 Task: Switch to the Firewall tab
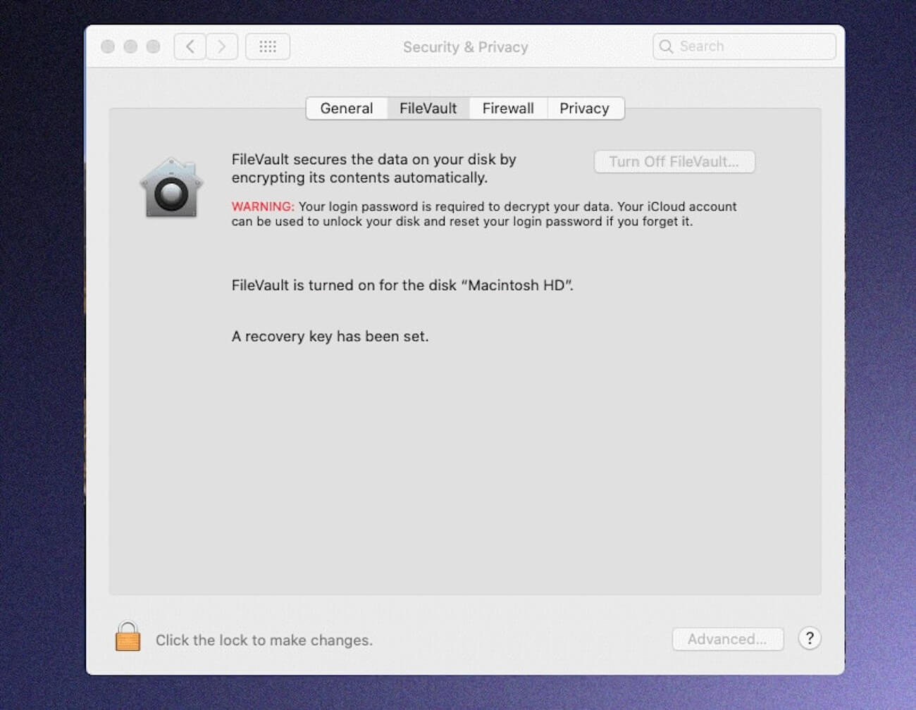coord(508,108)
